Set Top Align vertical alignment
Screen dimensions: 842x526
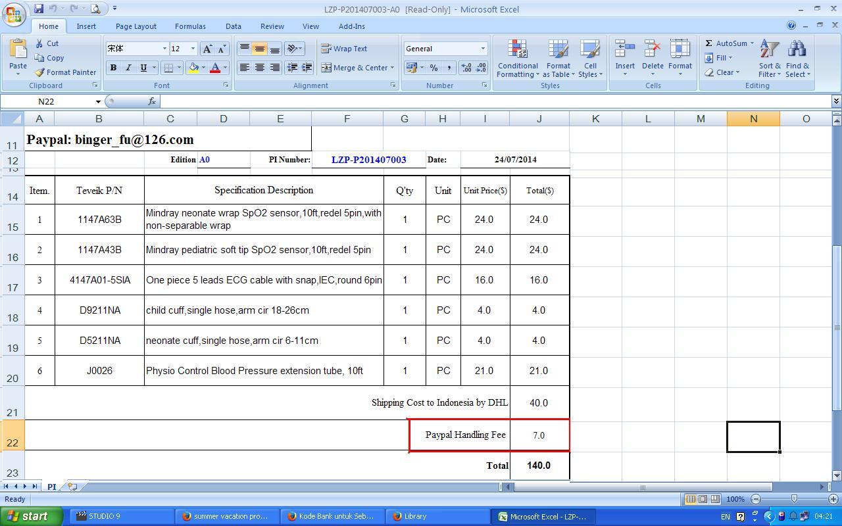(x=244, y=49)
